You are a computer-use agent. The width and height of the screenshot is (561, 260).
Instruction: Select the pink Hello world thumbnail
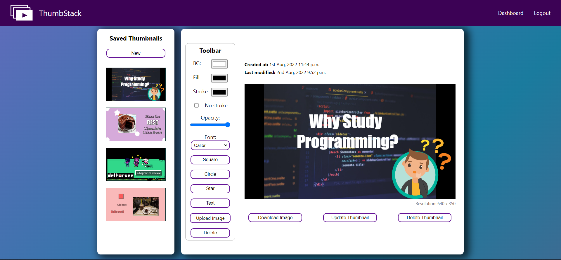pyautogui.click(x=136, y=204)
